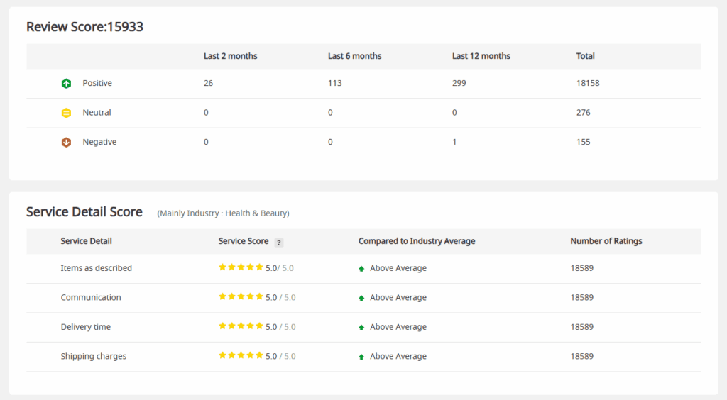The height and width of the screenshot is (400, 727).
Task: Click neutral count 0 for last 2 months
Action: click(x=206, y=113)
